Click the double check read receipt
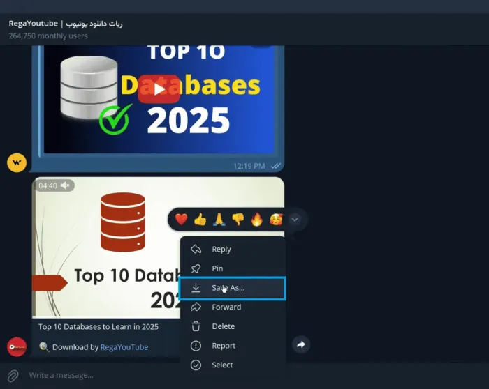489x389 pixels. pos(276,166)
